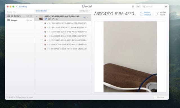The width and height of the screenshot is (180, 108).
Task: Click file icon on 3318F2BB row
Action: 49,32
